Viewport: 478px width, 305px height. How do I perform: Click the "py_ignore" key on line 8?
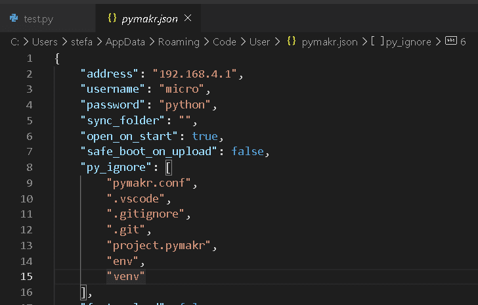116,167
